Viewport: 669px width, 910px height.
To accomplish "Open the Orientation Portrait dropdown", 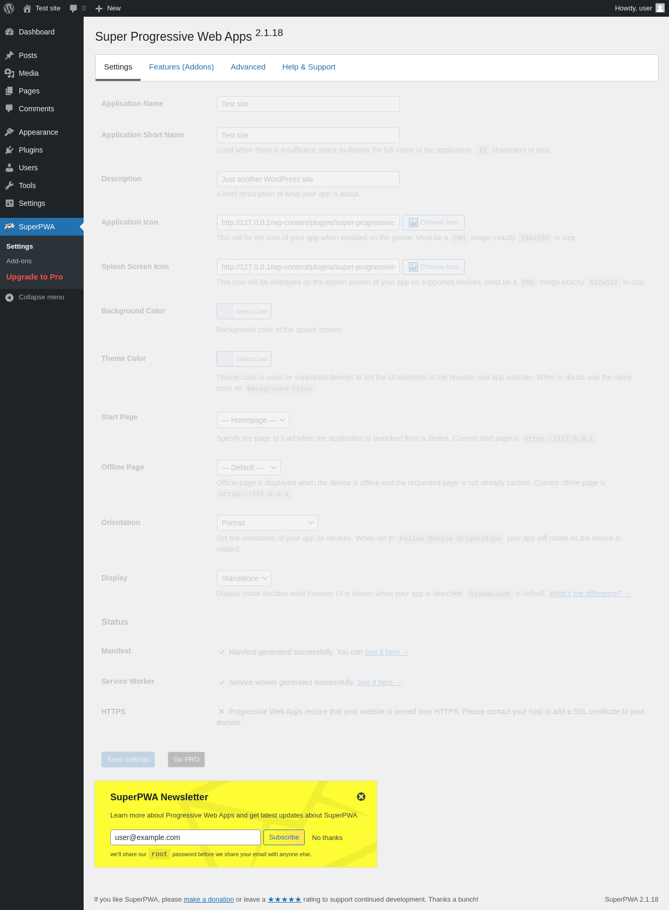I will (268, 523).
